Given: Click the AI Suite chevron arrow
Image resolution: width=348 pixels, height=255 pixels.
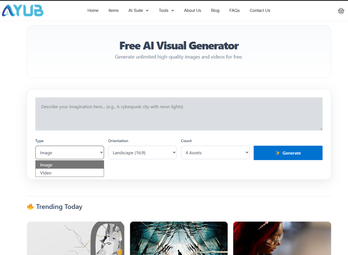Looking at the screenshot, I should click(x=147, y=11).
